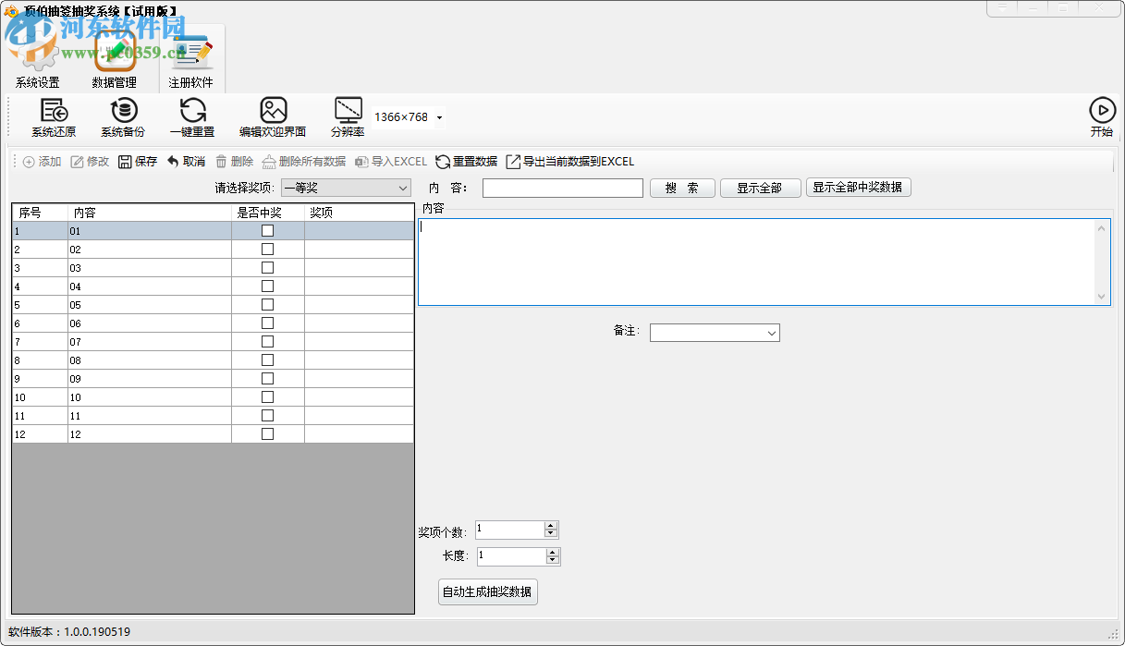Click the 系统备份 backup icon

(x=123, y=112)
